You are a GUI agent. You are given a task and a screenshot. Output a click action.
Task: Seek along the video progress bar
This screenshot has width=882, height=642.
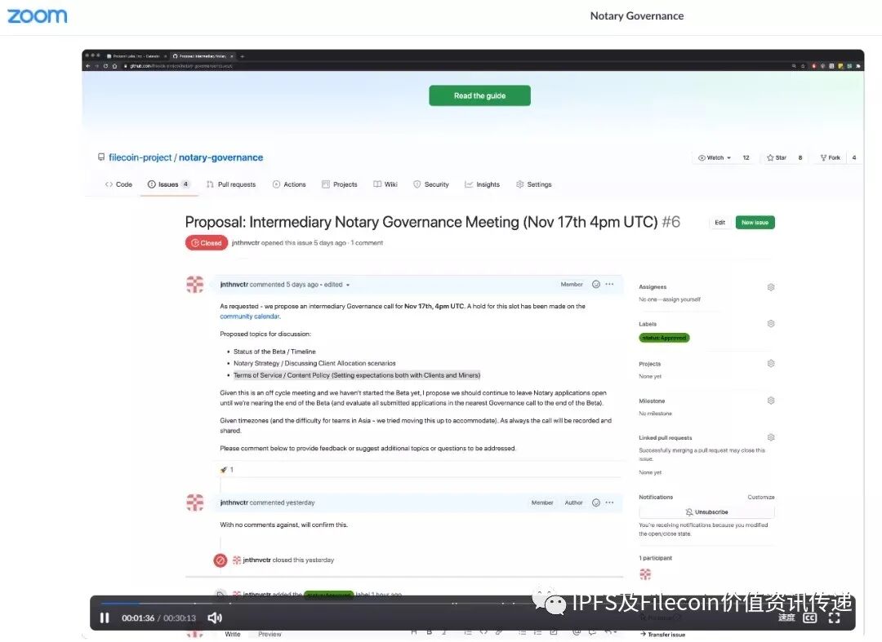[x=473, y=603]
